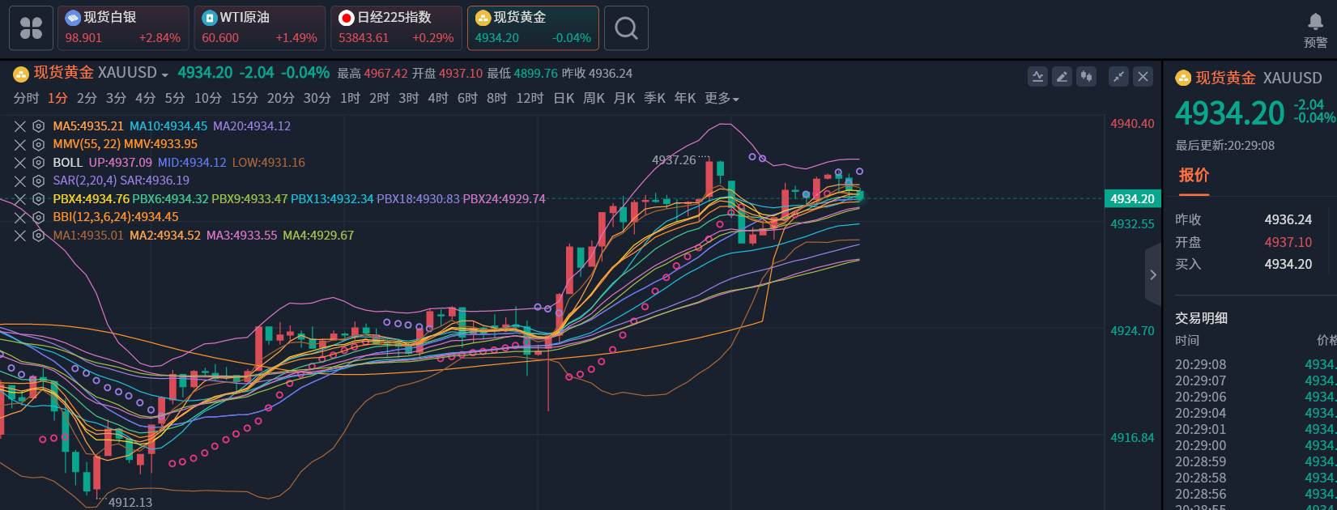Open settings for the BOLL indicator
Screen dimensions: 1337x510
(x=38, y=163)
